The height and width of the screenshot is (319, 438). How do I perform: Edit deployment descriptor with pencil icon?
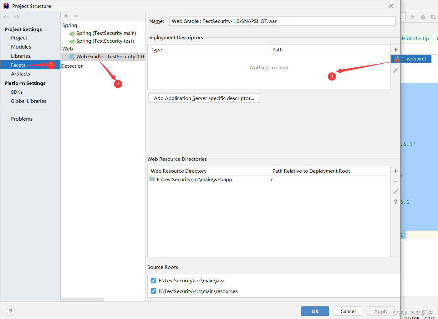click(x=396, y=70)
